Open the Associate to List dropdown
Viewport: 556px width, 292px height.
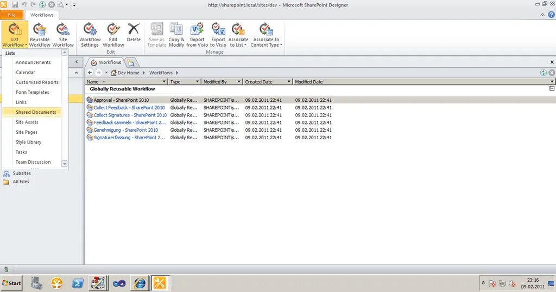(238, 35)
